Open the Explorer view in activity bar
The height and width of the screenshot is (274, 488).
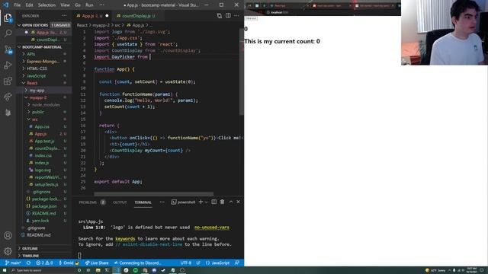tap(8, 18)
